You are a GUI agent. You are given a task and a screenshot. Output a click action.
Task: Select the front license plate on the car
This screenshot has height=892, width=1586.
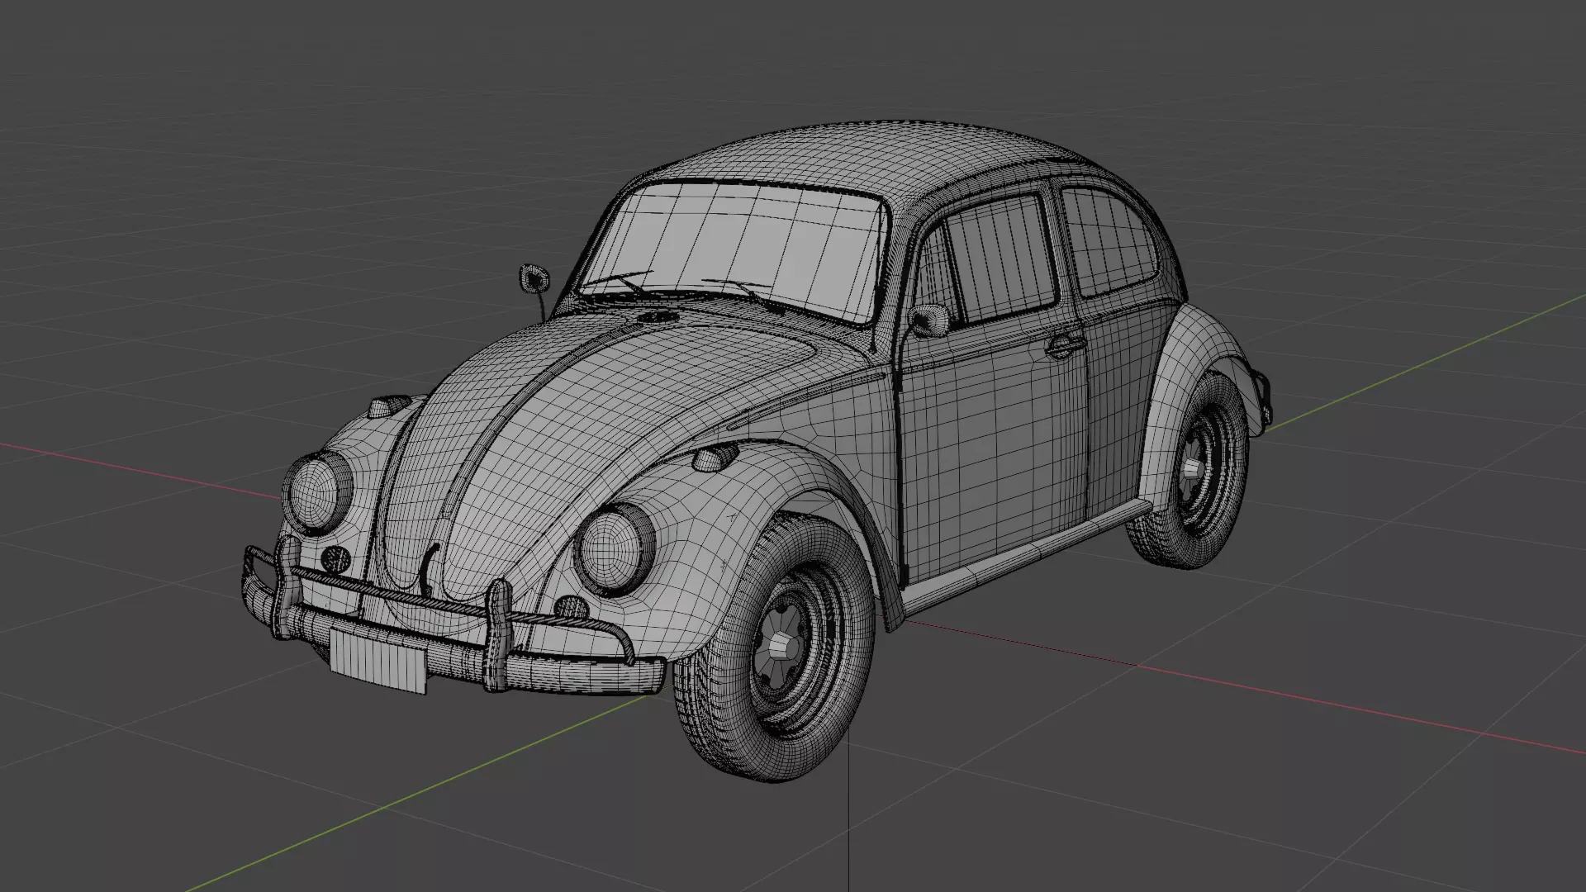[378, 661]
